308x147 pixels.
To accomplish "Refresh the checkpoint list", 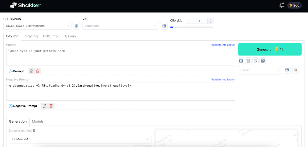I will pos(77,26).
